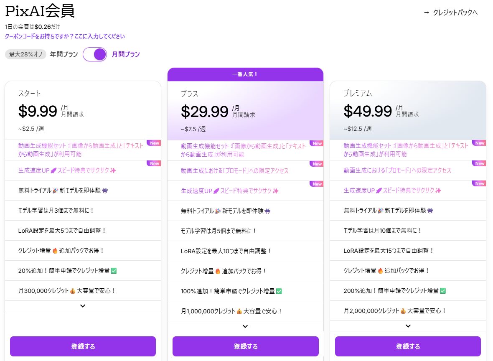Click party popper in プレミアム free trial row
Screen dimensions: 493x361
(381, 211)
